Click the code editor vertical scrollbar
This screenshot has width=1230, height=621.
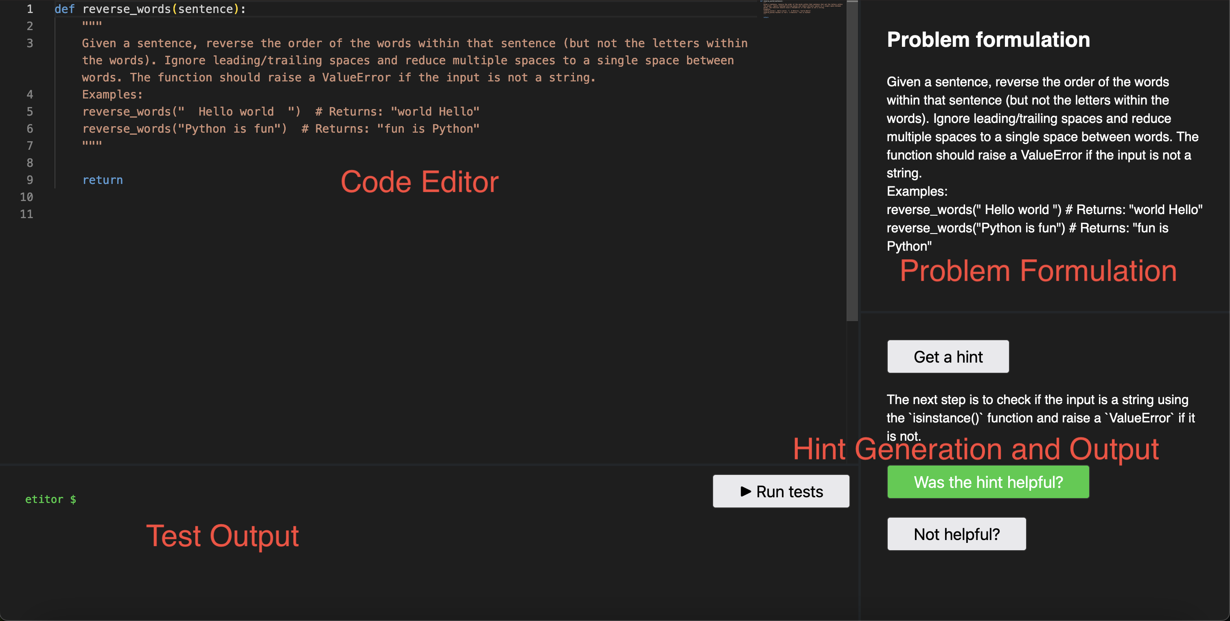tap(852, 161)
